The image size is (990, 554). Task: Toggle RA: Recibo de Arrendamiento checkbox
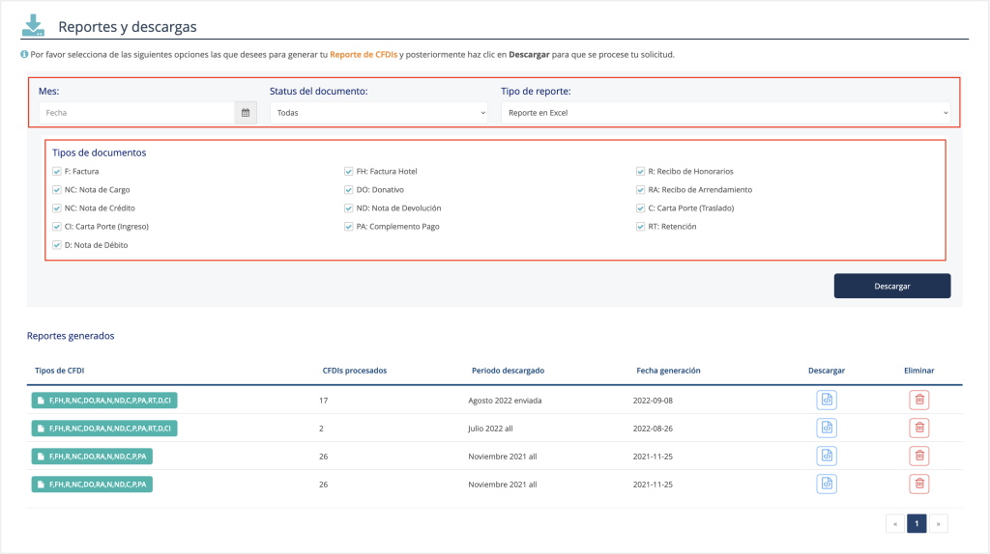640,190
